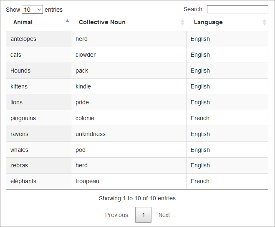Viewport: 275px width, 227px height.
Task: Click the pride cell
Action: tap(82, 103)
